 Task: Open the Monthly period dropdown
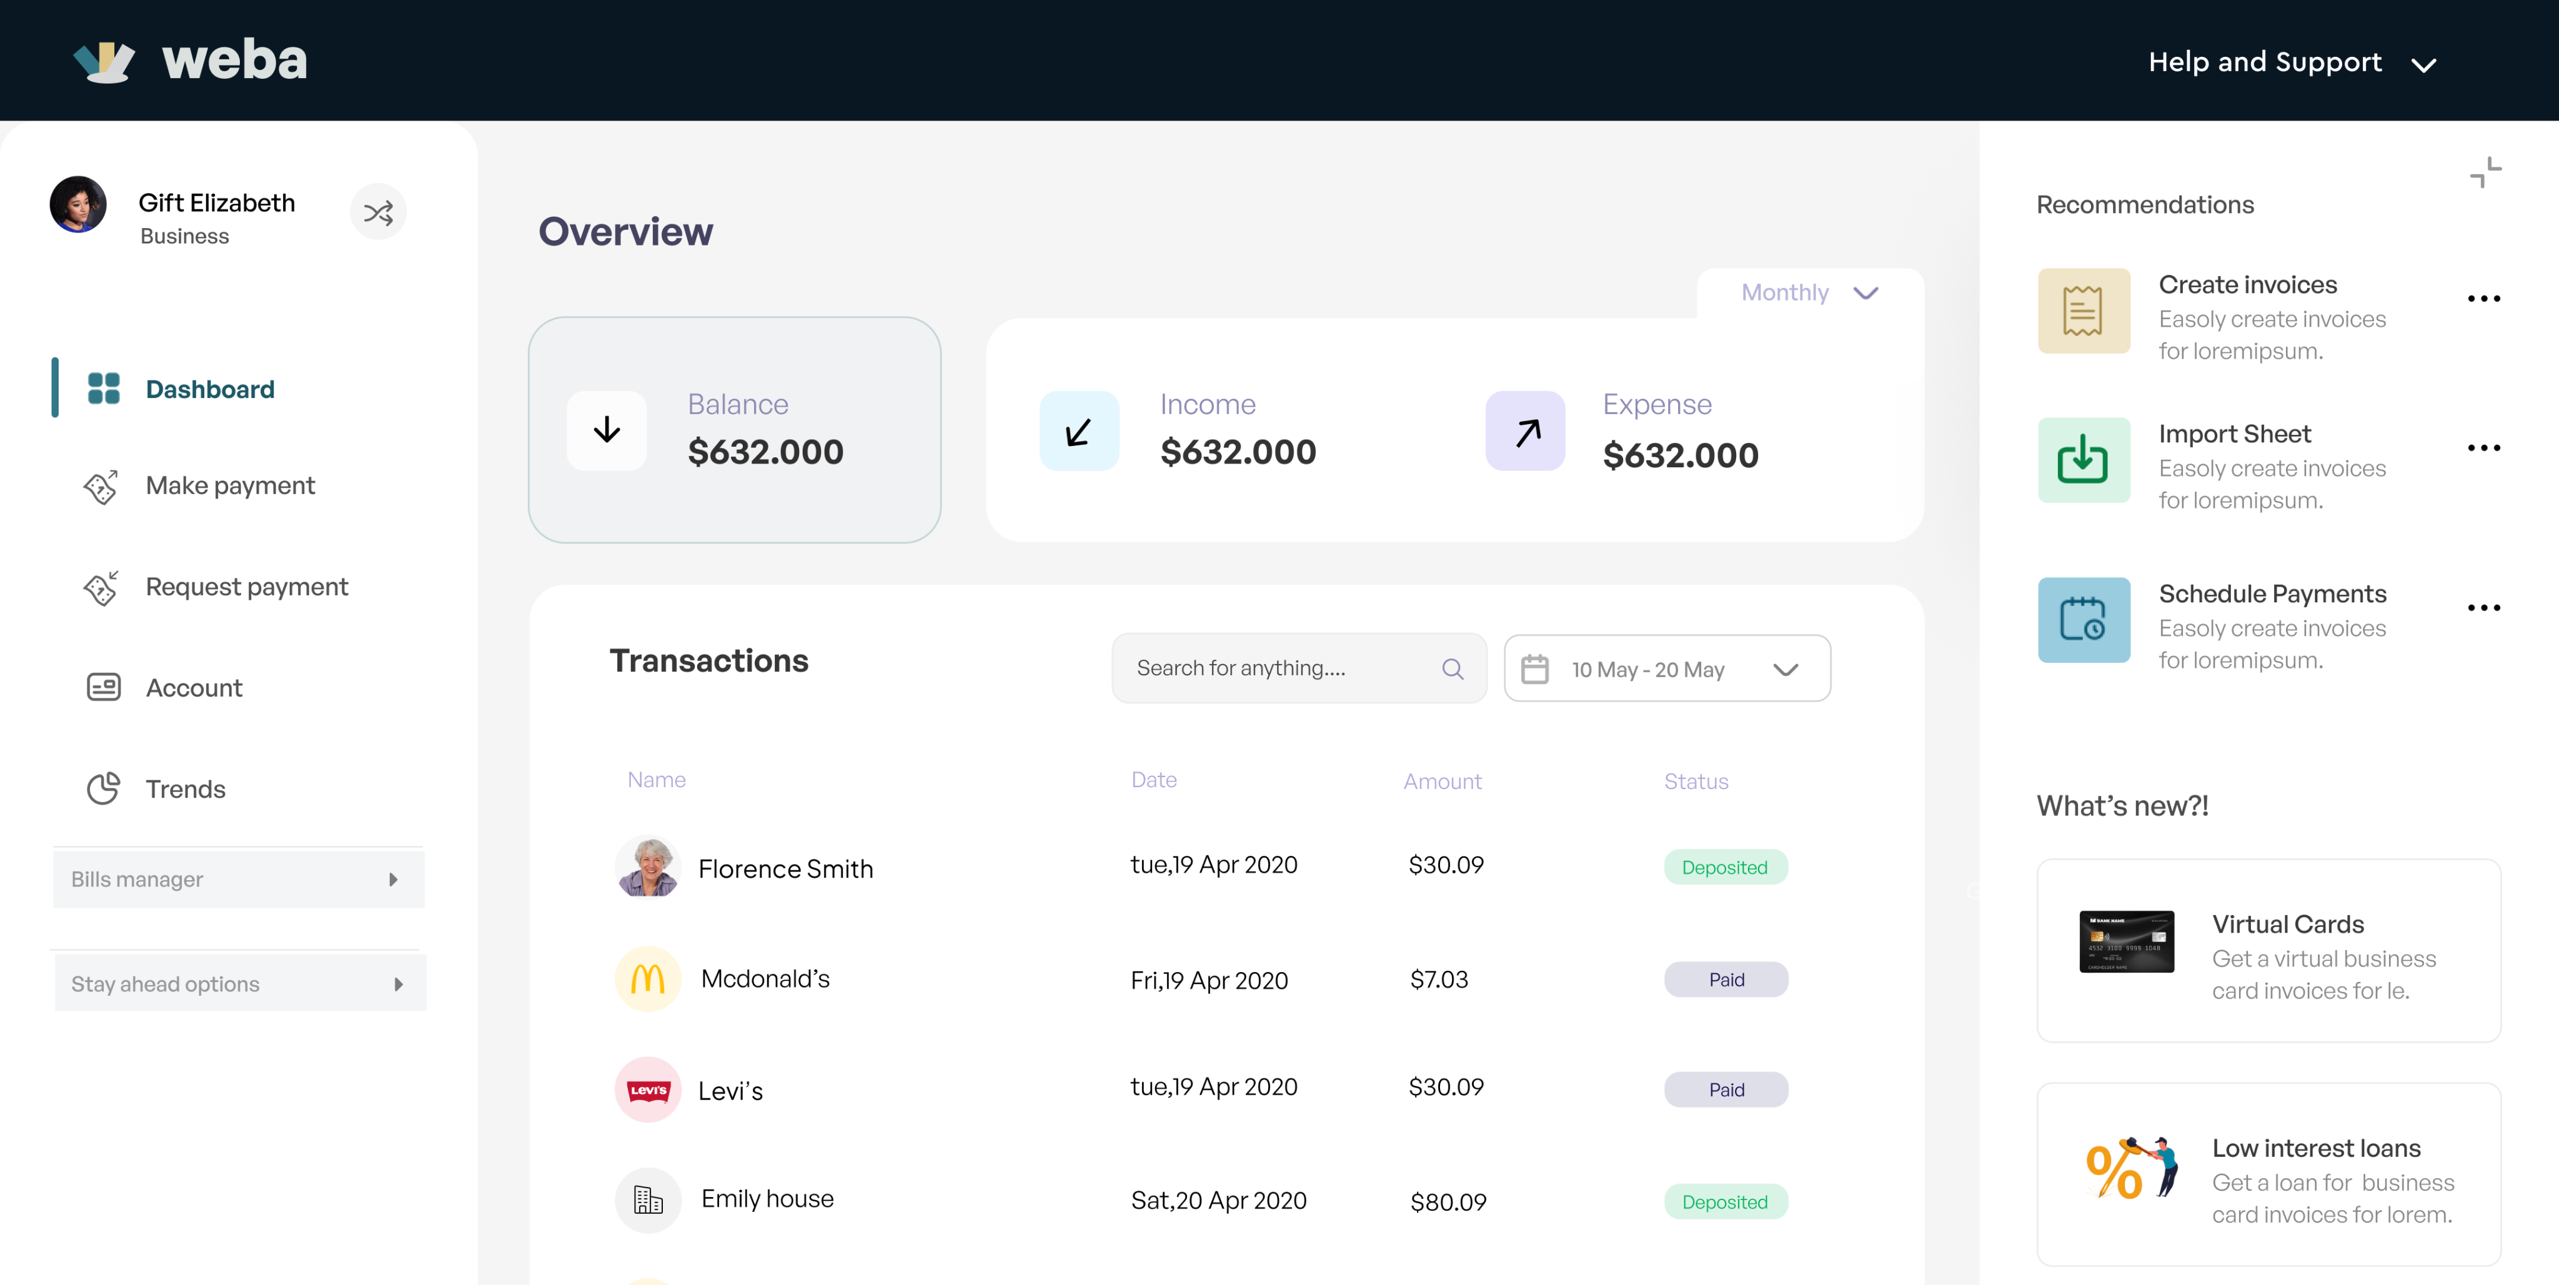coord(1809,293)
